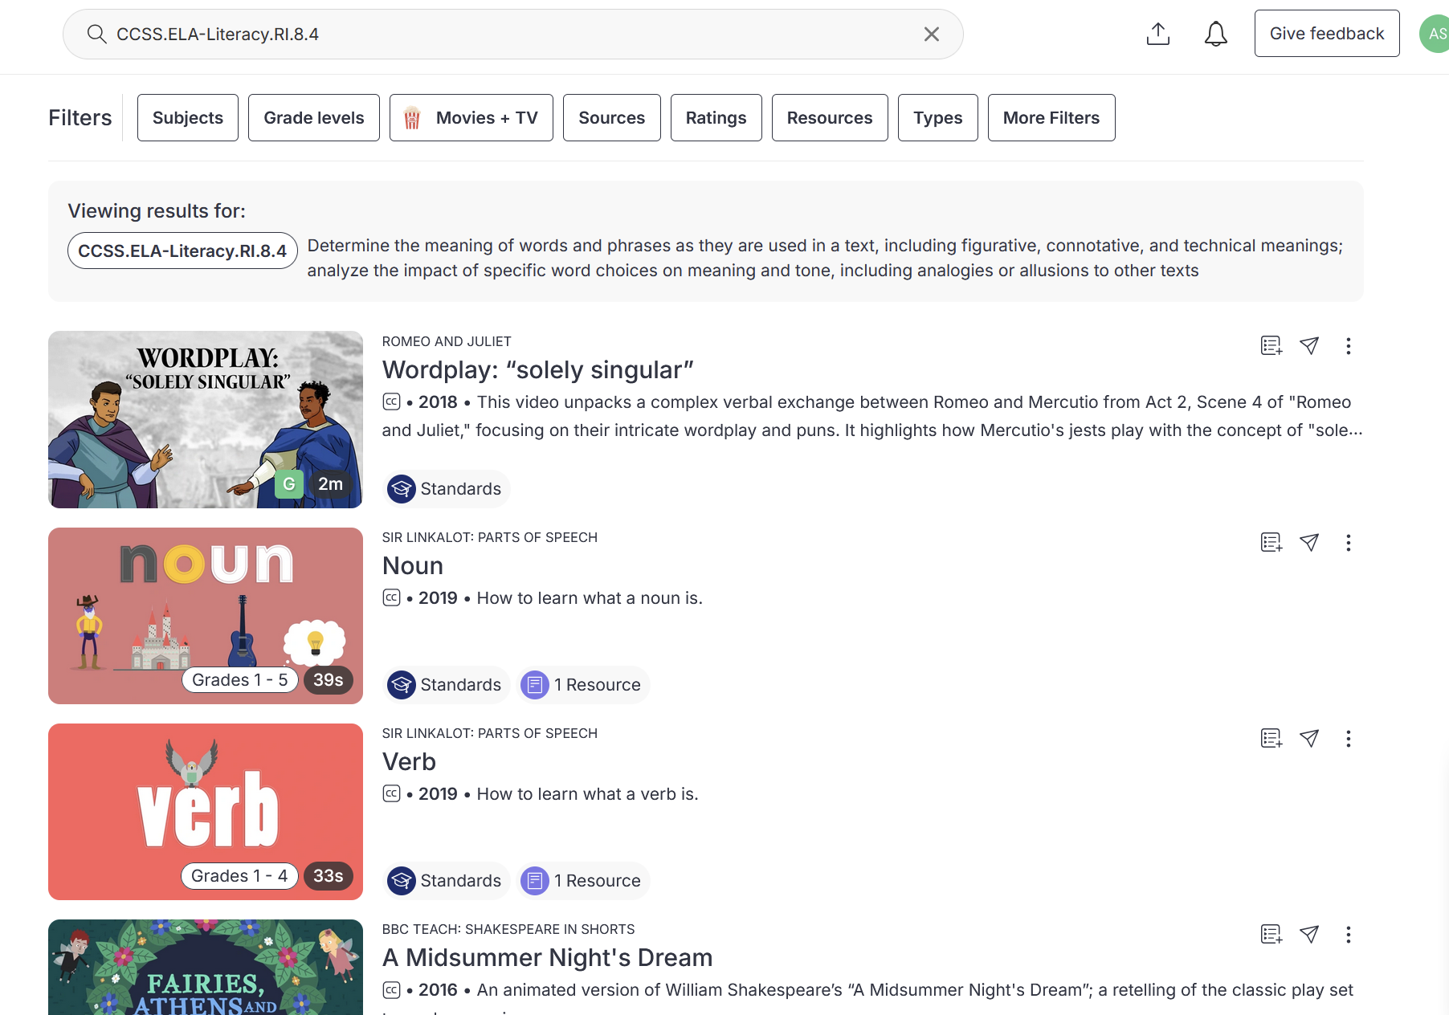
Task: Open more options for Verb video
Action: tap(1348, 738)
